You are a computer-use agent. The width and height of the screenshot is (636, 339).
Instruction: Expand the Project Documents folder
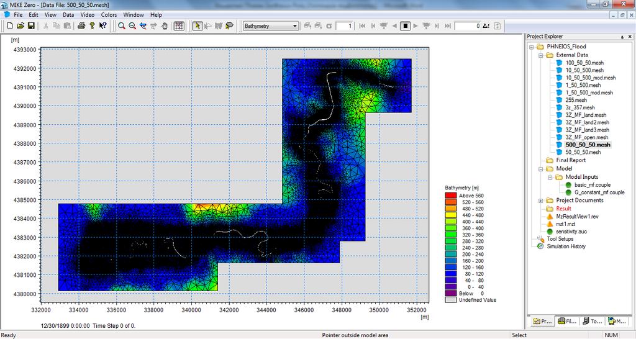pos(541,201)
